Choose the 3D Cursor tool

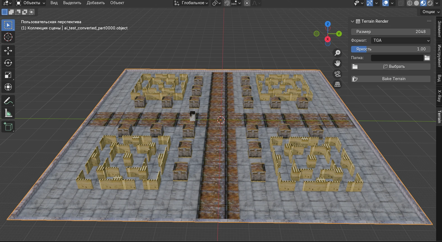(x=8, y=37)
